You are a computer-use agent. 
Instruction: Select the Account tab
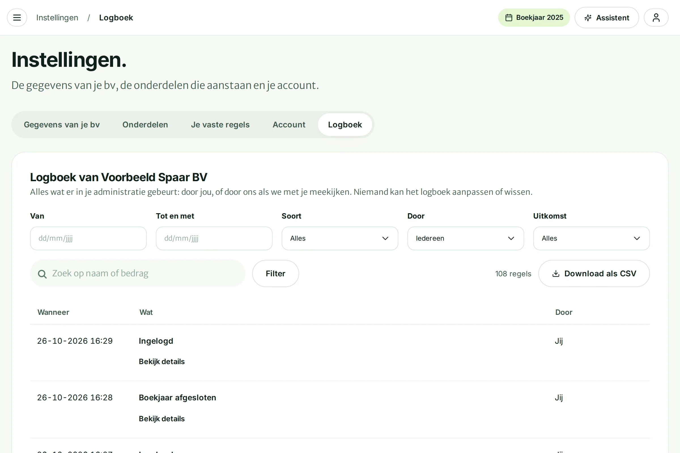pyautogui.click(x=289, y=125)
